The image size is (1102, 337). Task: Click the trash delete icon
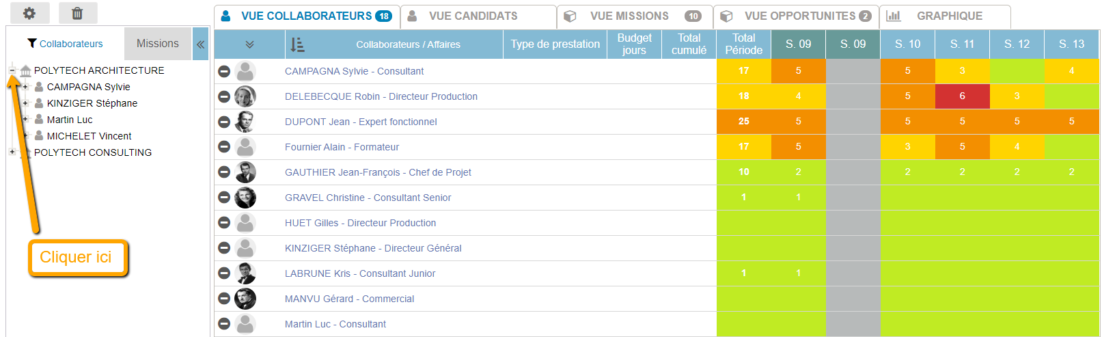click(77, 13)
